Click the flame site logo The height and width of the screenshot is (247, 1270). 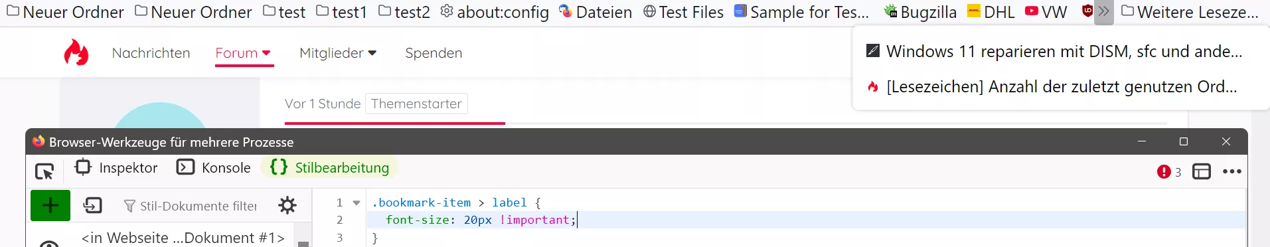pos(76,52)
